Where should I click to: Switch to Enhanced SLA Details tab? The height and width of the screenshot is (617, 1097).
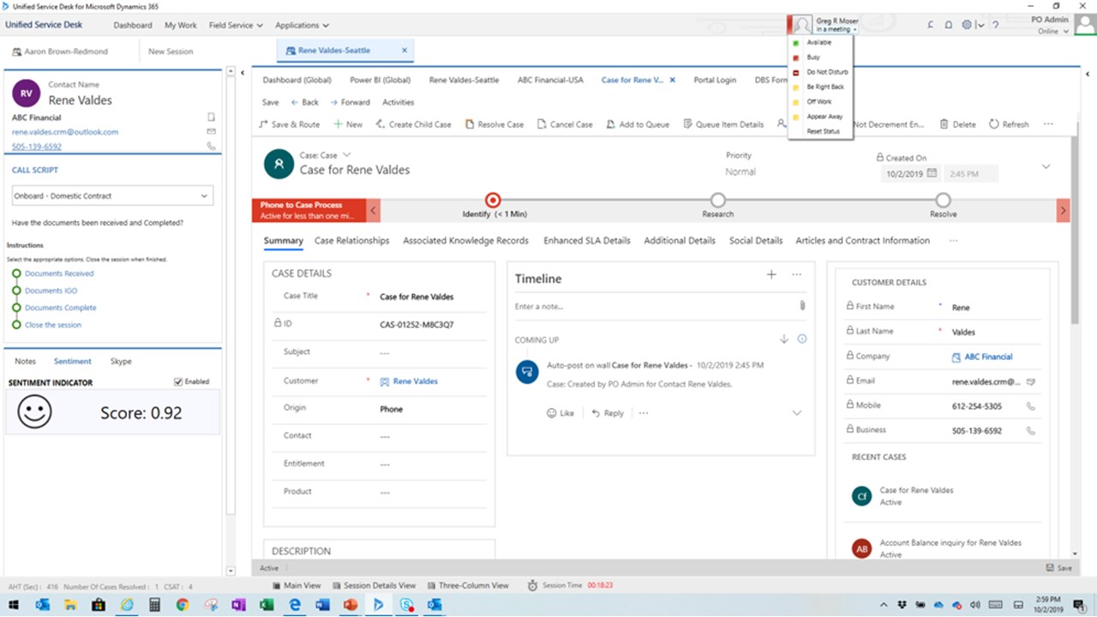tap(587, 241)
